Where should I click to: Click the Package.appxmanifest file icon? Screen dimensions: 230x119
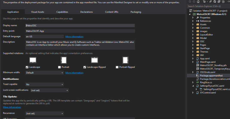tap(197, 76)
